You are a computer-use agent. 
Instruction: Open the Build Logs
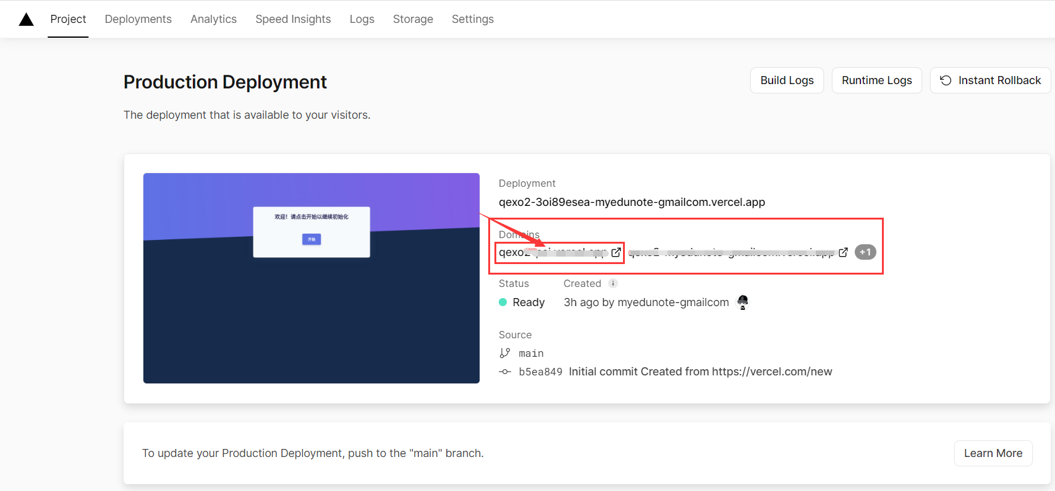[786, 80]
